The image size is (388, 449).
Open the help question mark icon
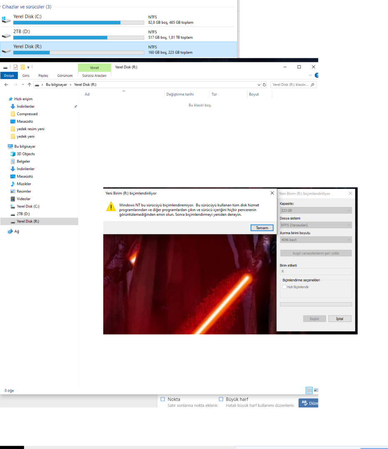pyautogui.click(x=316, y=75)
